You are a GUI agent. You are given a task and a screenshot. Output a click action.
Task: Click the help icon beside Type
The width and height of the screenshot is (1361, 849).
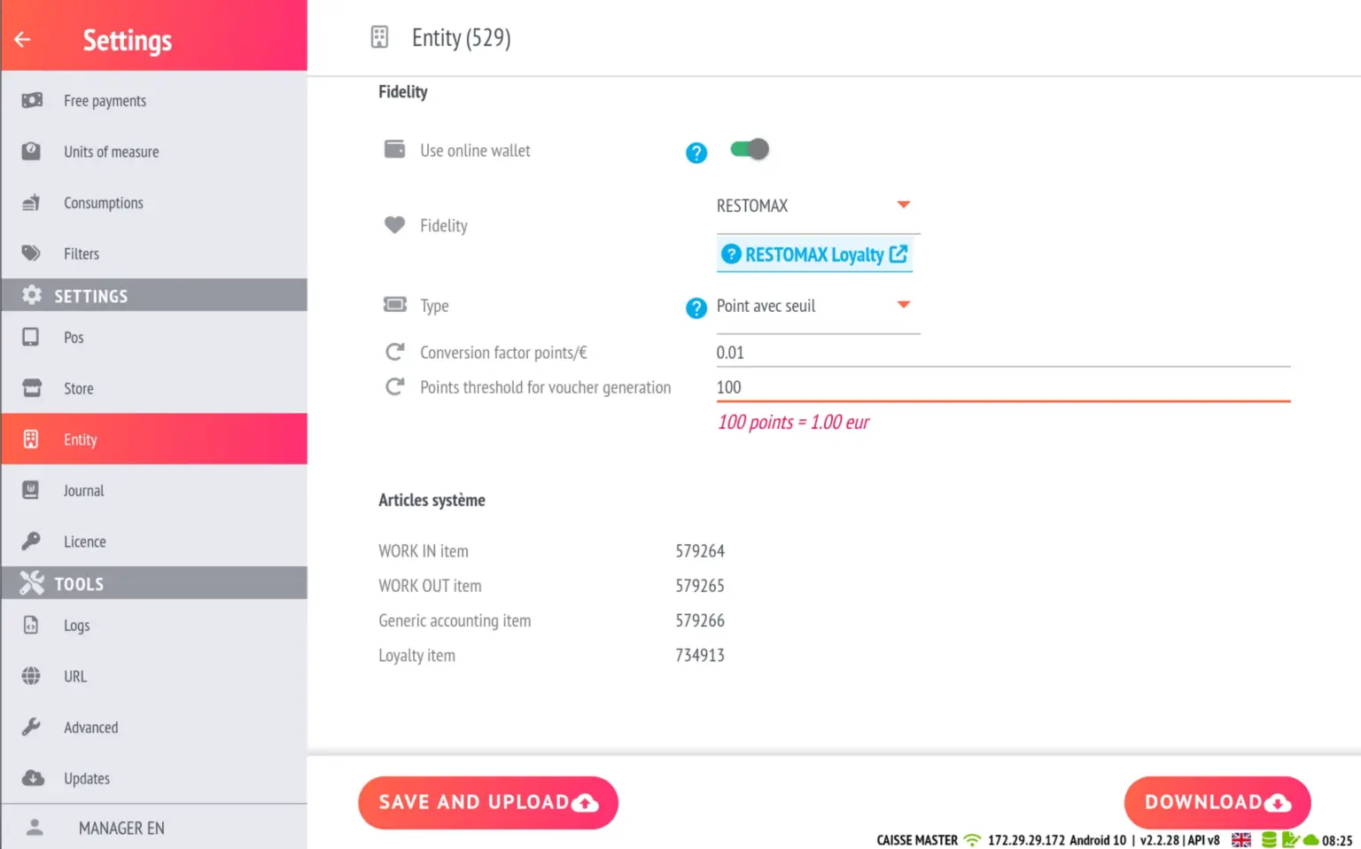coord(696,308)
